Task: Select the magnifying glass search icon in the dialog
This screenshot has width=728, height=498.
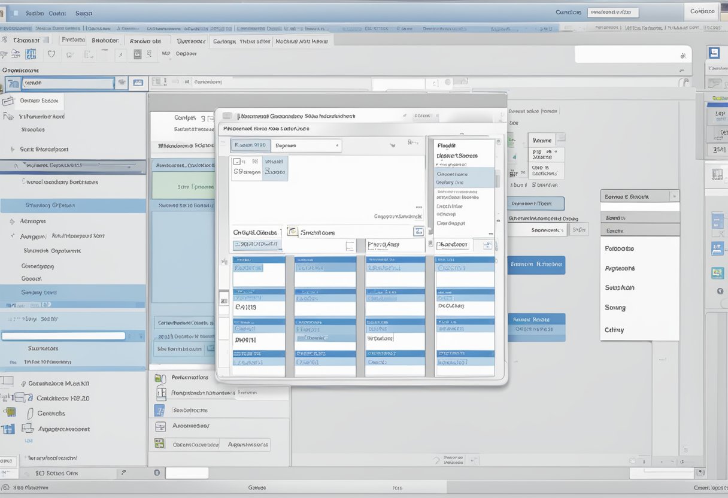Action: (292, 232)
